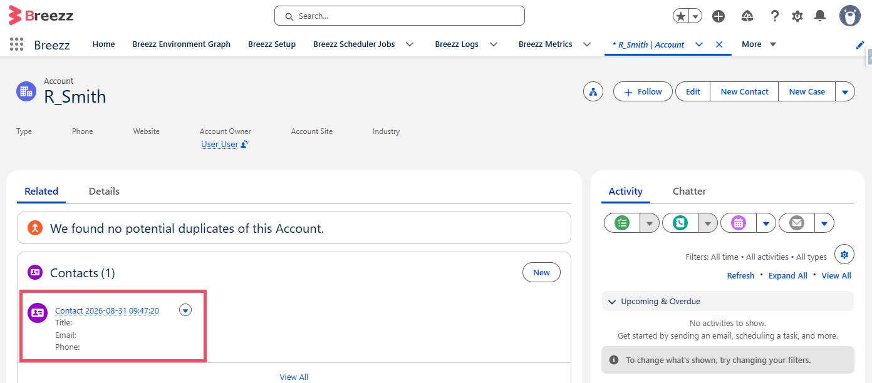
Task: Expand Breezz Metrics dropdown chevron
Action: pyautogui.click(x=587, y=44)
